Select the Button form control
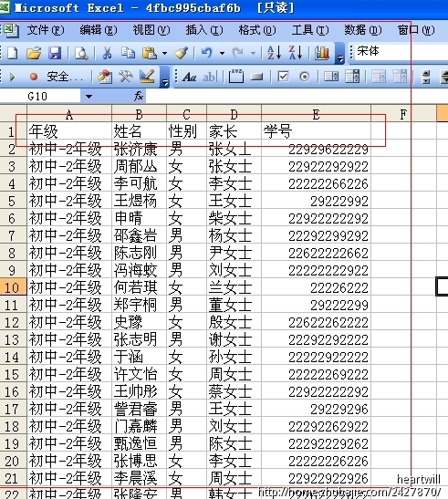 [256, 77]
